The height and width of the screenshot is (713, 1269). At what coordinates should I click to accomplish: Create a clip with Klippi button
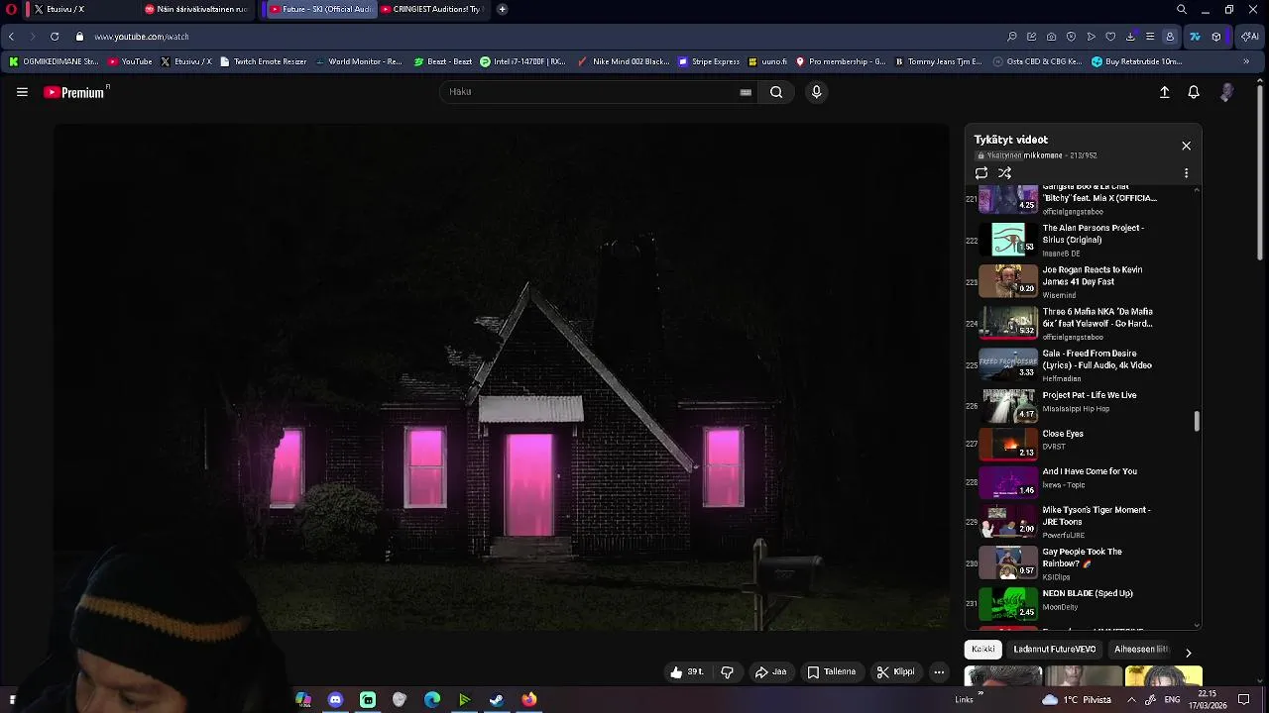(896, 672)
